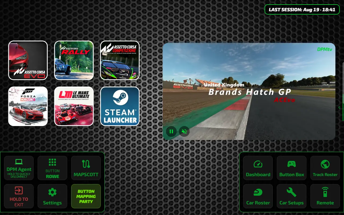Start Assetto Corsa Competizione tile
The image size is (344, 215).
(120, 60)
